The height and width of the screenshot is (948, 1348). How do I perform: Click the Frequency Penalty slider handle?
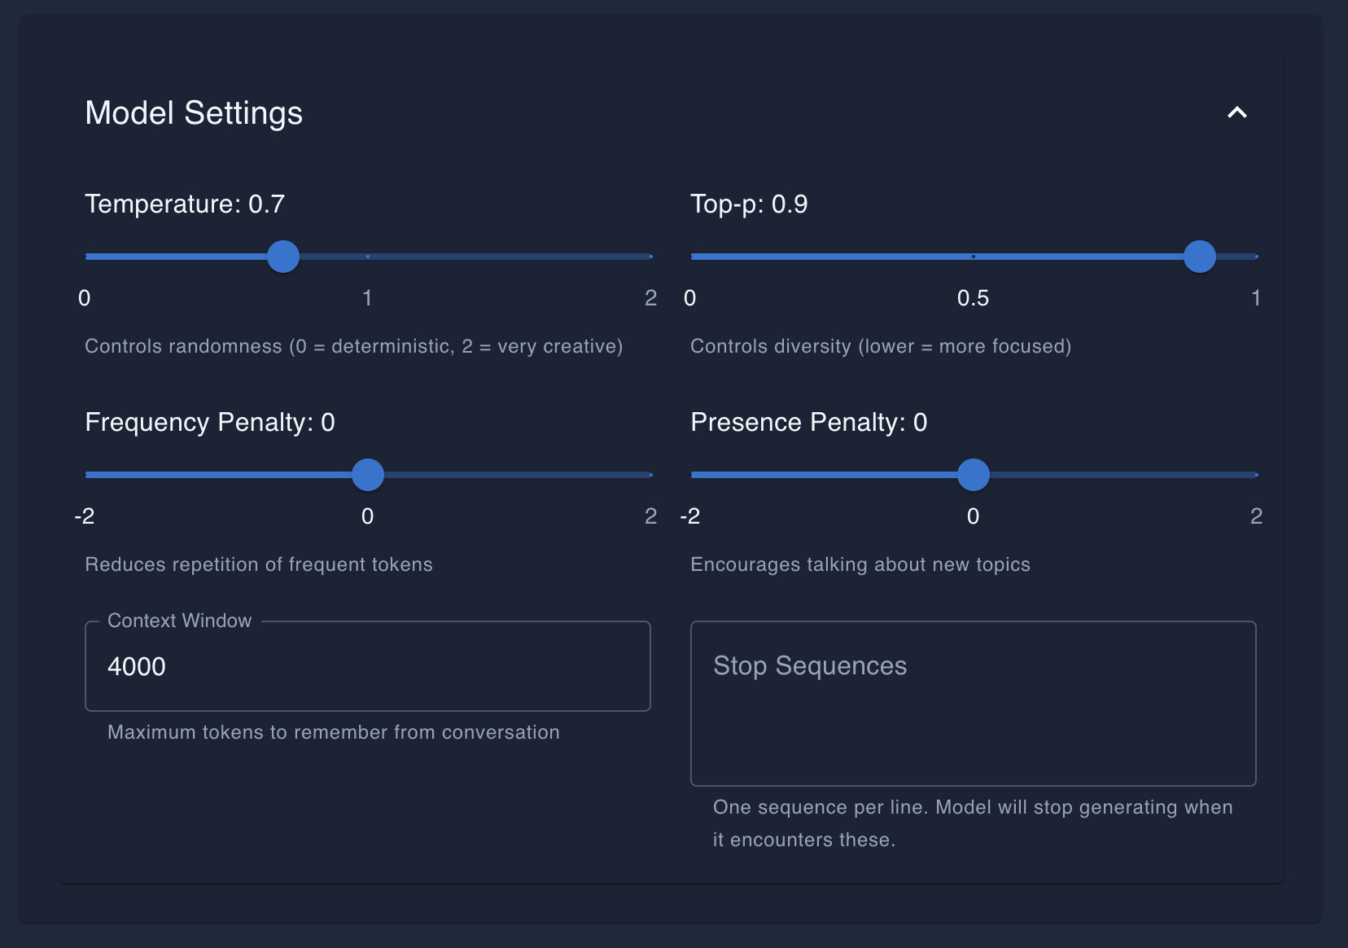pos(368,475)
